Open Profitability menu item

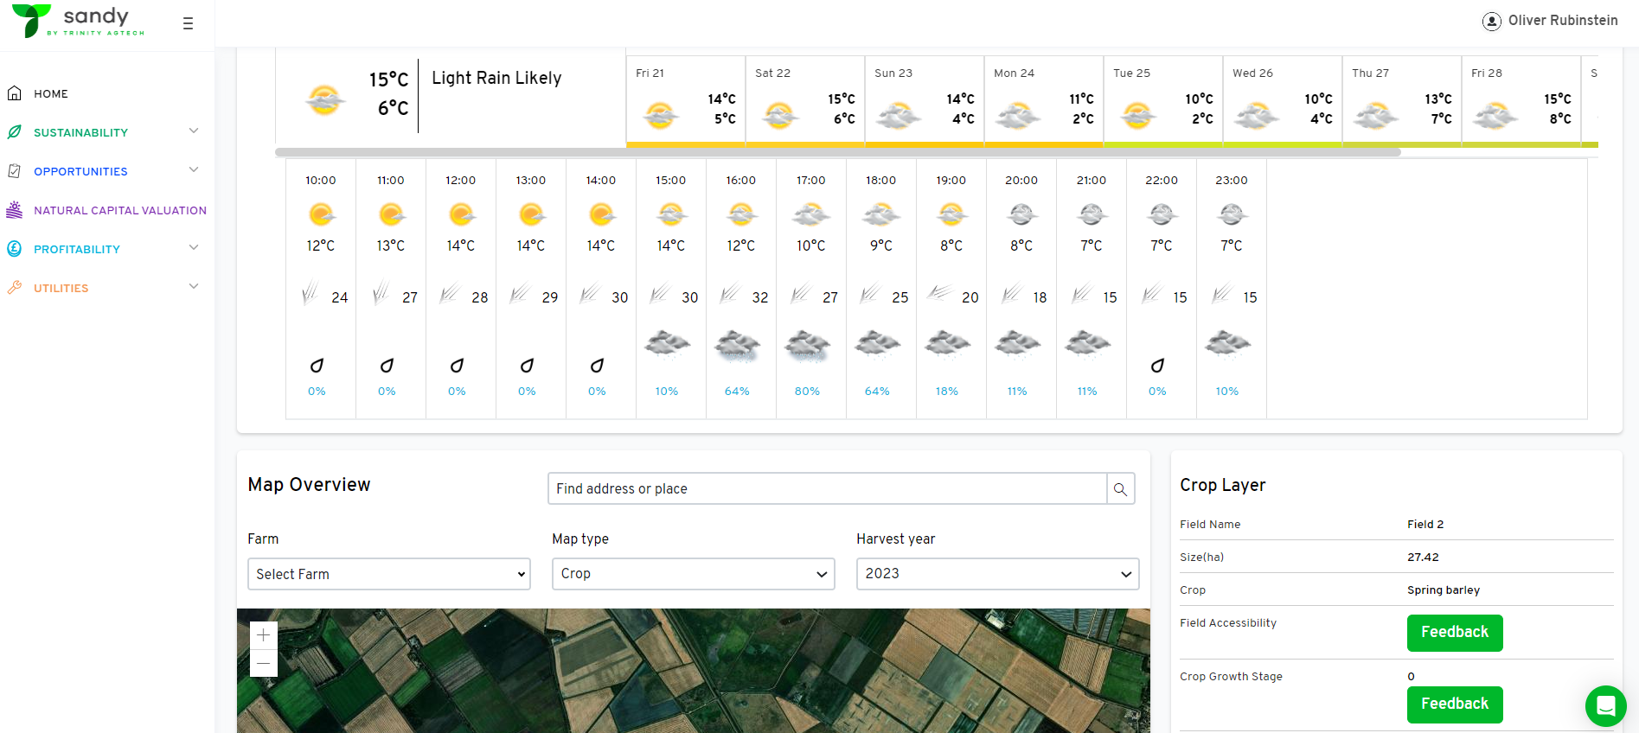click(x=77, y=249)
